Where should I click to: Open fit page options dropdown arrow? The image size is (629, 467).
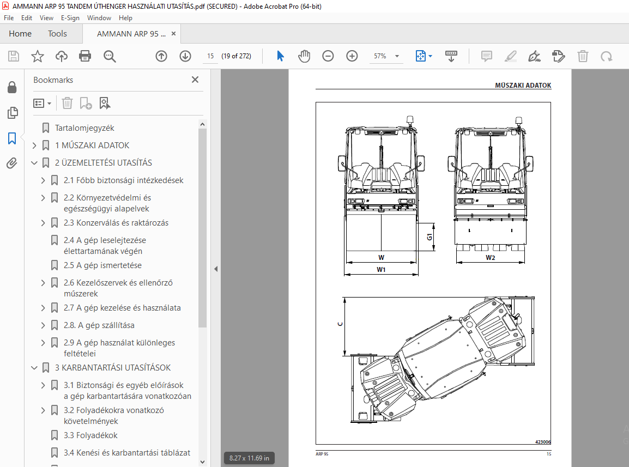(x=431, y=56)
